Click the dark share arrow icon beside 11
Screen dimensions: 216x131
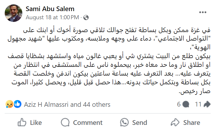click(x=207, y=104)
